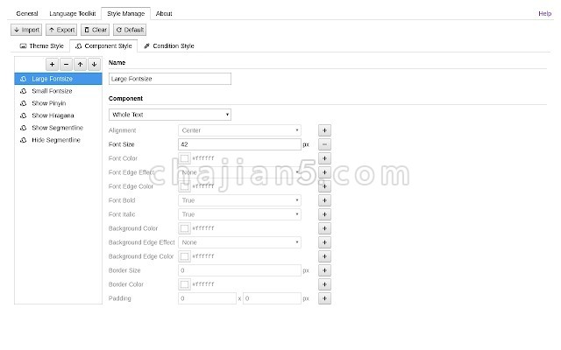
Task: Select Hide Segmentline style in list
Action: click(59, 140)
